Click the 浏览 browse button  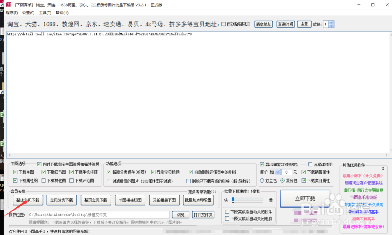[180, 215]
